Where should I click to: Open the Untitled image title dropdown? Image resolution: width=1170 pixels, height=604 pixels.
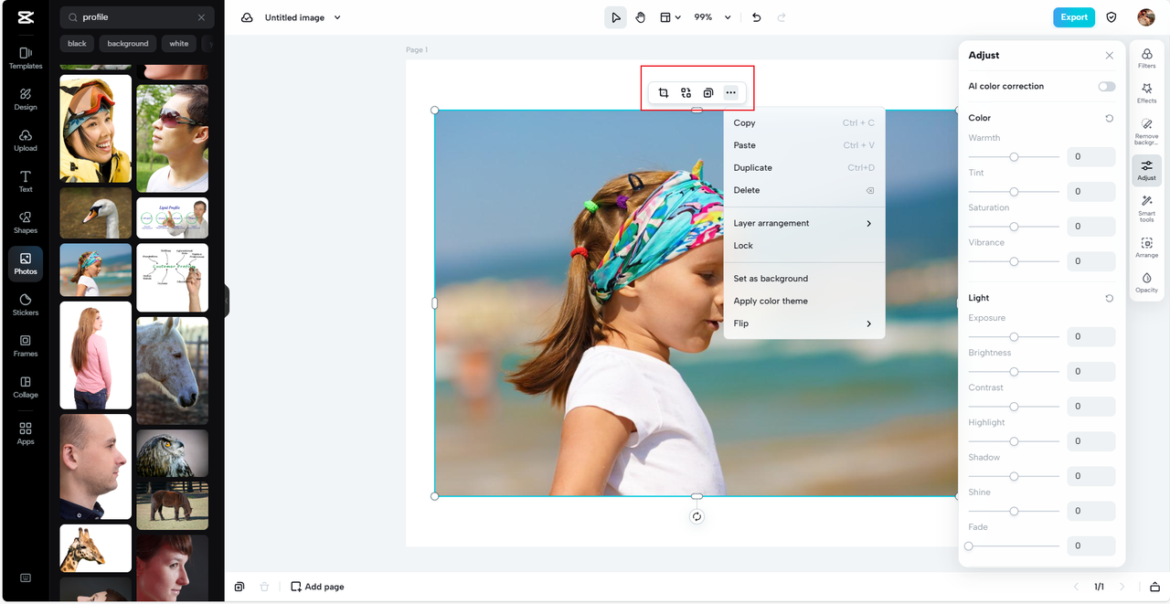pos(303,17)
